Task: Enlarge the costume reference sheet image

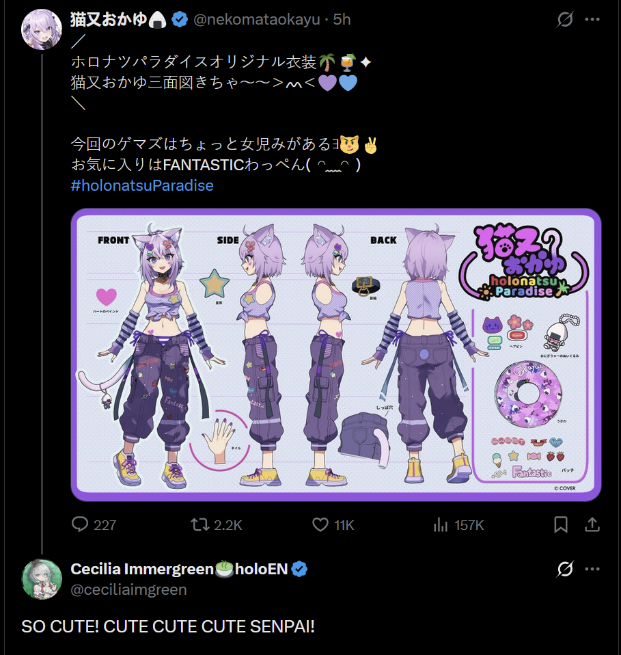Action: (336, 355)
